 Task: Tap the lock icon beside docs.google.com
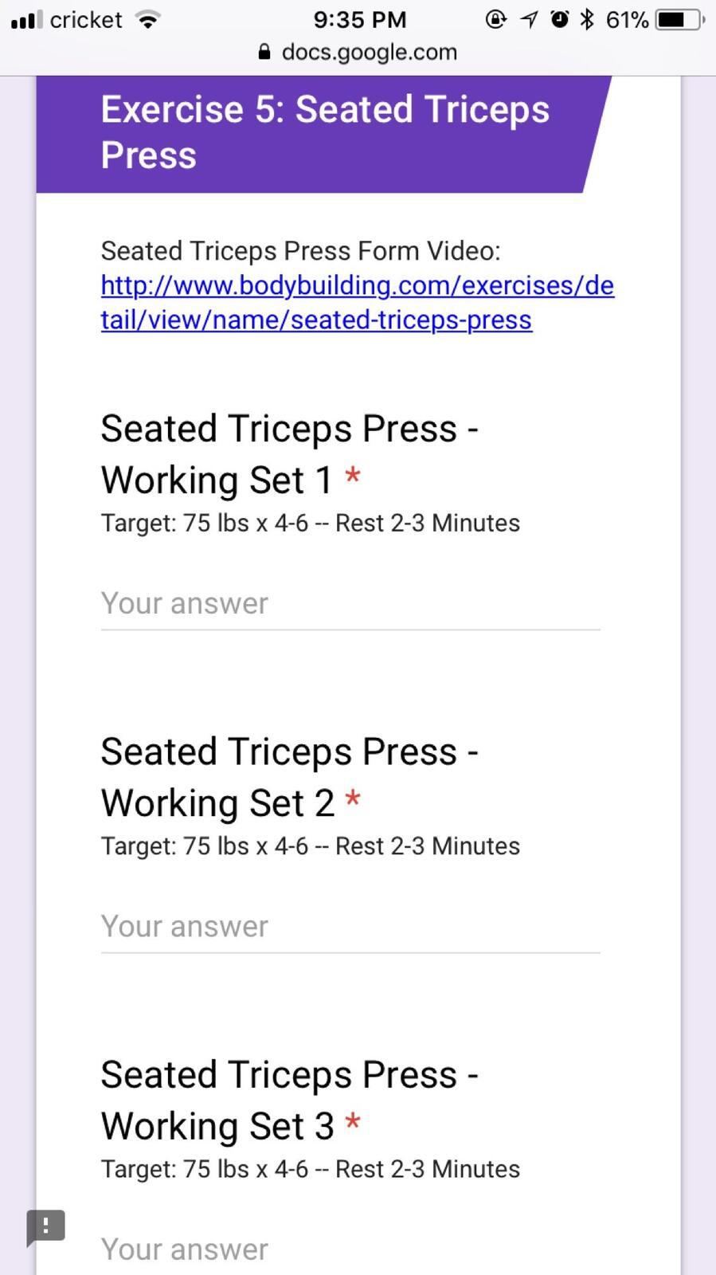click(x=265, y=53)
